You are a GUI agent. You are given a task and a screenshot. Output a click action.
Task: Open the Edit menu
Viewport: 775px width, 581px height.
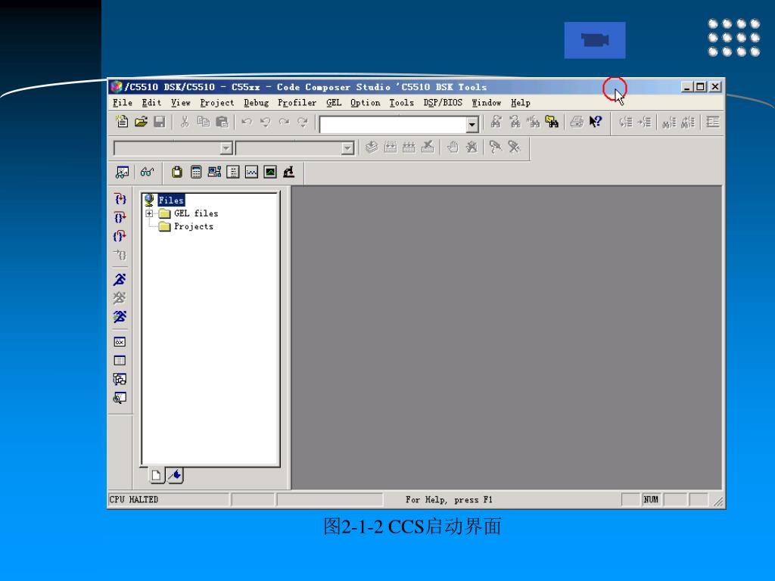click(x=151, y=103)
